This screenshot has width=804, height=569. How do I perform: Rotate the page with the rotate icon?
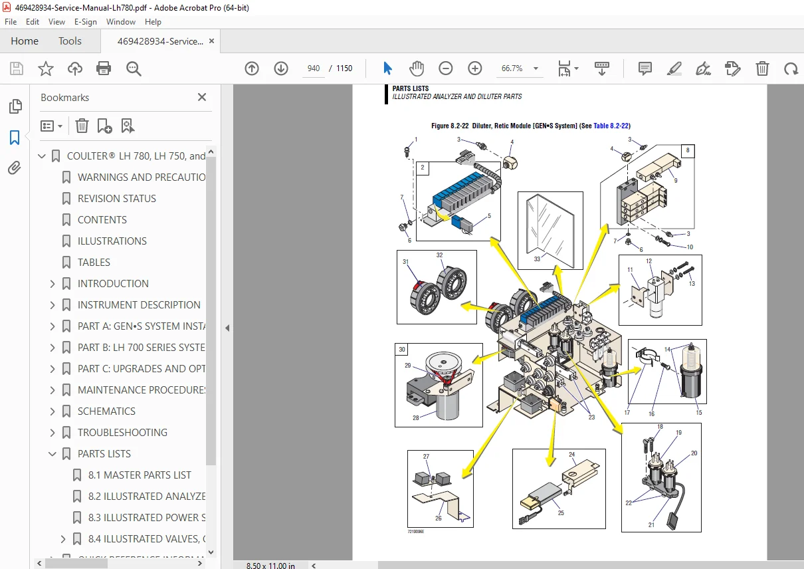791,68
